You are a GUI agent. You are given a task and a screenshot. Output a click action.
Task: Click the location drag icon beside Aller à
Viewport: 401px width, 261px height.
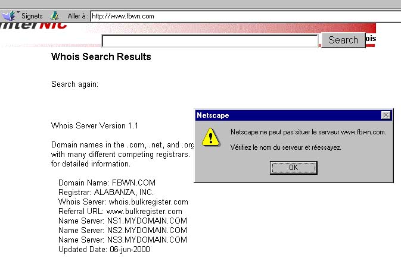point(54,16)
